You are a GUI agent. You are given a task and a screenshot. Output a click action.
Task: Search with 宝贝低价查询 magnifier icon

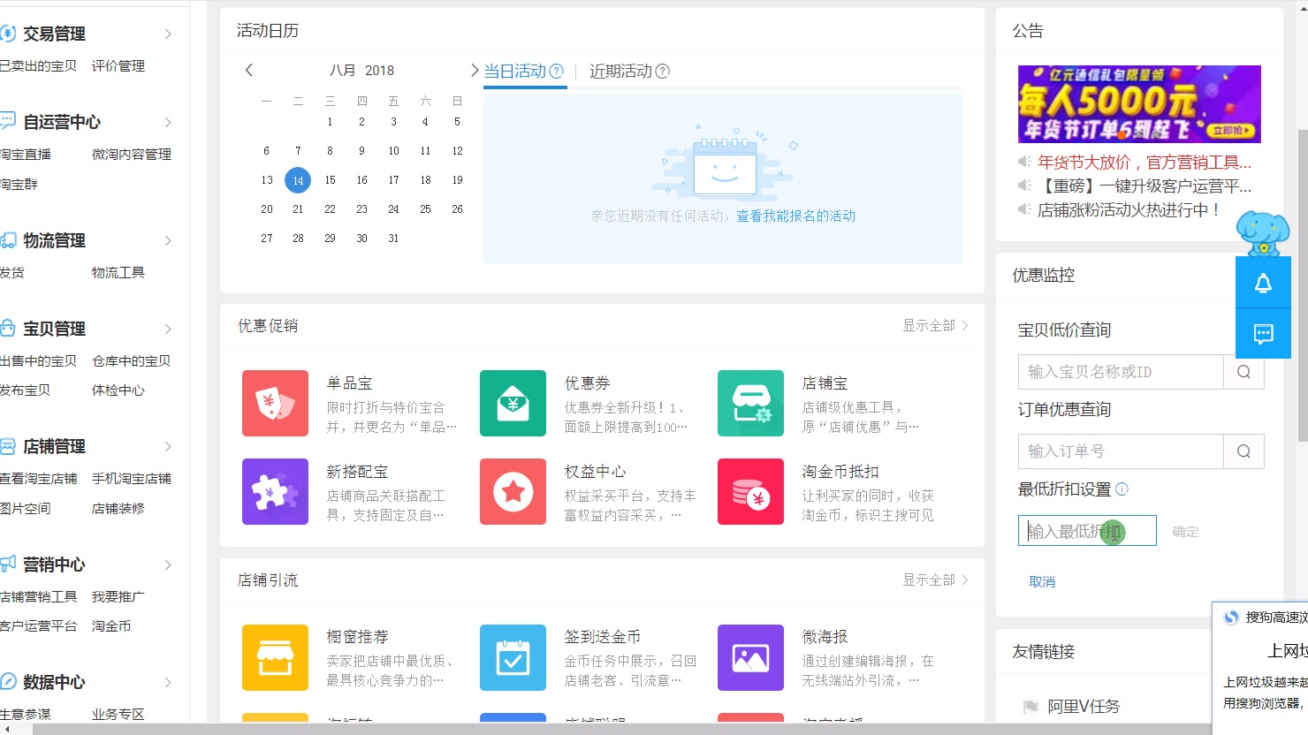(1243, 372)
